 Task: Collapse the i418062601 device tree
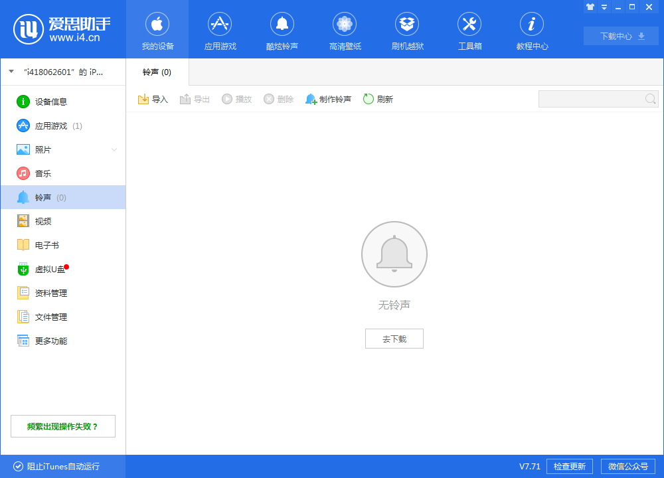coord(11,72)
